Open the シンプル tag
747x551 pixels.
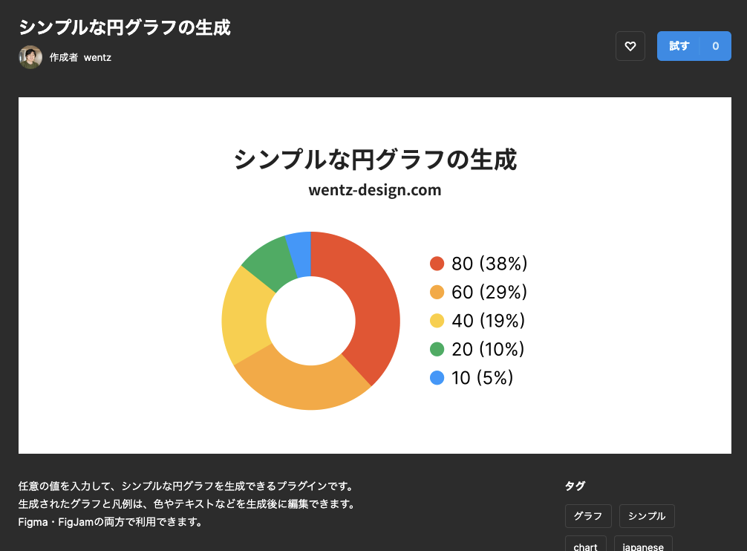click(x=647, y=515)
